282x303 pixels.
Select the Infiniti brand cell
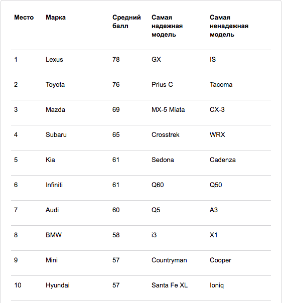pyautogui.click(x=54, y=185)
